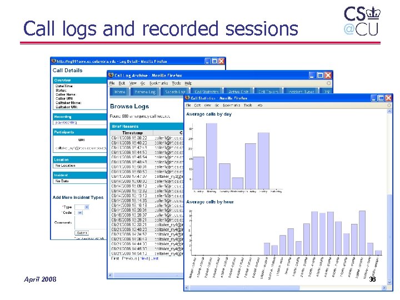Screen dimensions: 400x300
Task: Click Last pagination link in Browse Logs
Action: [x=154, y=258]
